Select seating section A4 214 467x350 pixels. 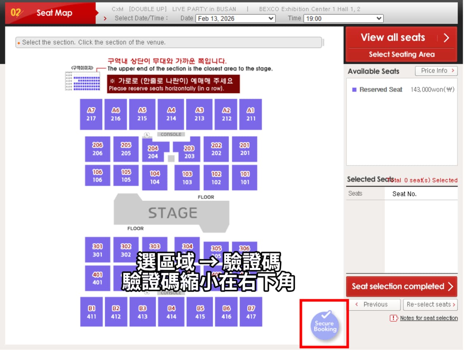pyautogui.click(x=171, y=114)
